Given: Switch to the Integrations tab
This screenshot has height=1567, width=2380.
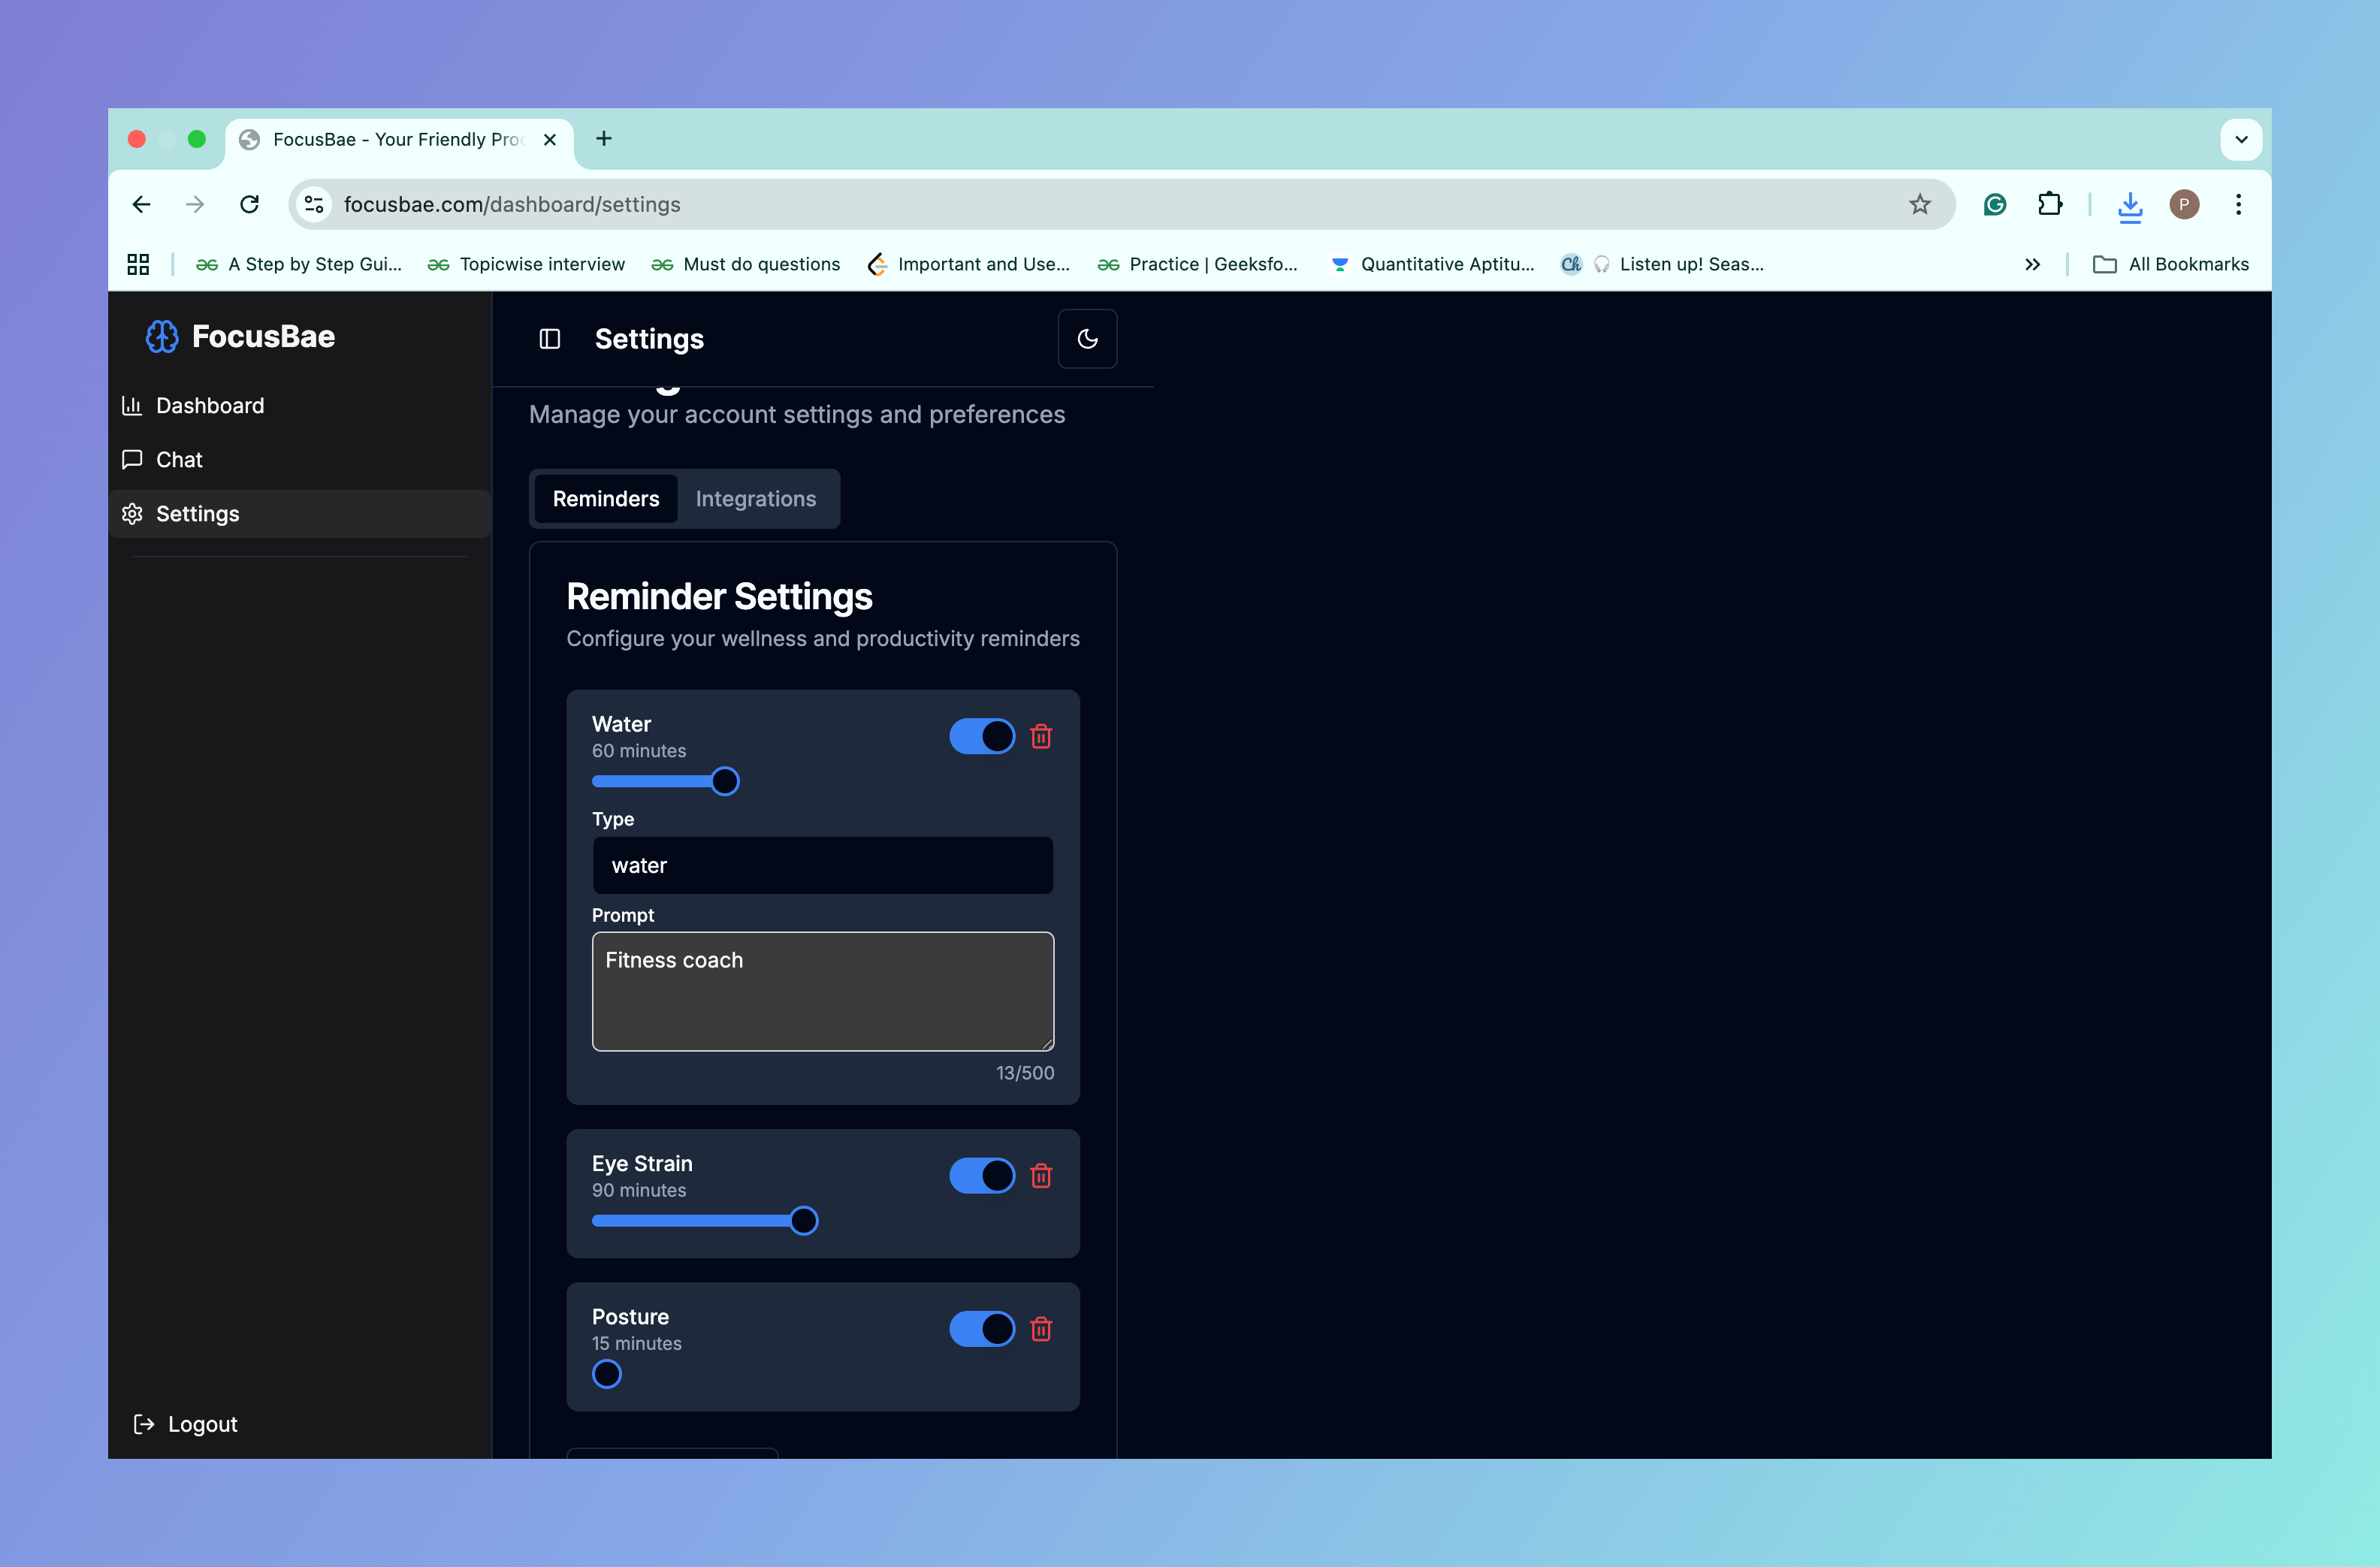Looking at the screenshot, I should tap(756, 498).
